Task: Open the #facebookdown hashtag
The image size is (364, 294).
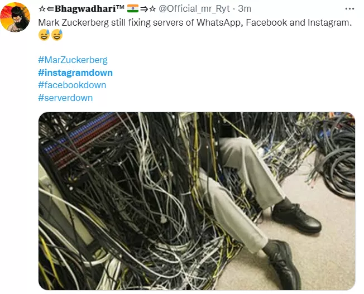Action: 72,85
